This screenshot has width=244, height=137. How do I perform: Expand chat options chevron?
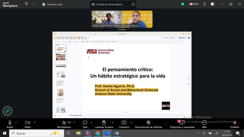pyautogui.click(x=91, y=122)
